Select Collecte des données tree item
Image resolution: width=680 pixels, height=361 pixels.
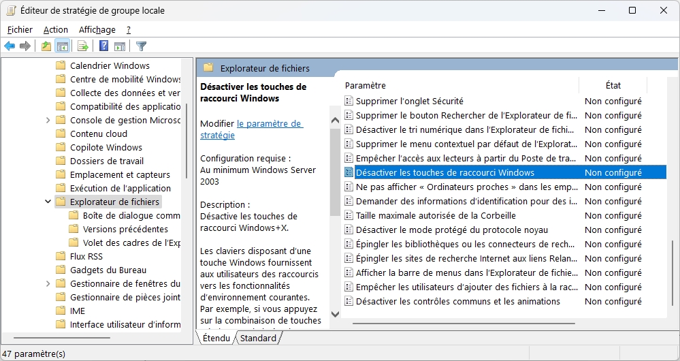(x=125, y=93)
